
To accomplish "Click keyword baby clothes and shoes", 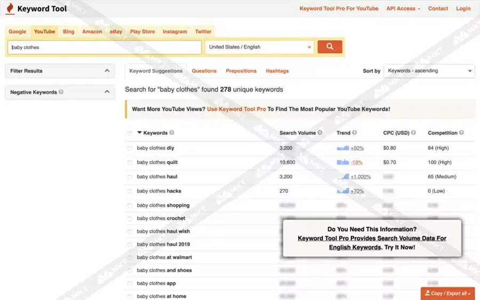I will click(164, 270).
